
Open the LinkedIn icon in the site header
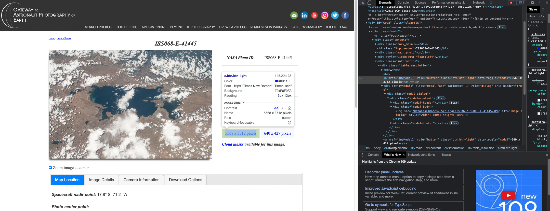click(x=304, y=15)
